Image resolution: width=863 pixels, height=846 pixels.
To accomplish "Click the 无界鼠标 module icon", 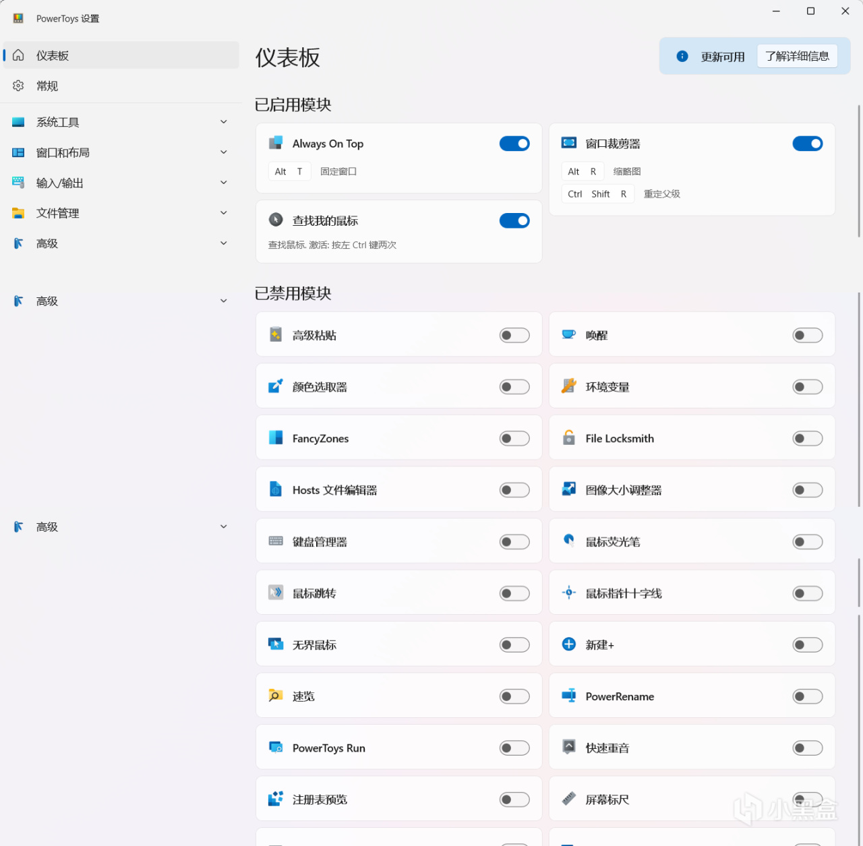I will pos(276,644).
